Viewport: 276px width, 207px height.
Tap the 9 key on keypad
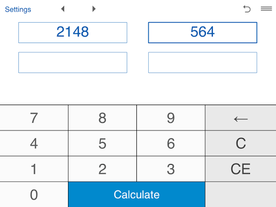pos(171,118)
